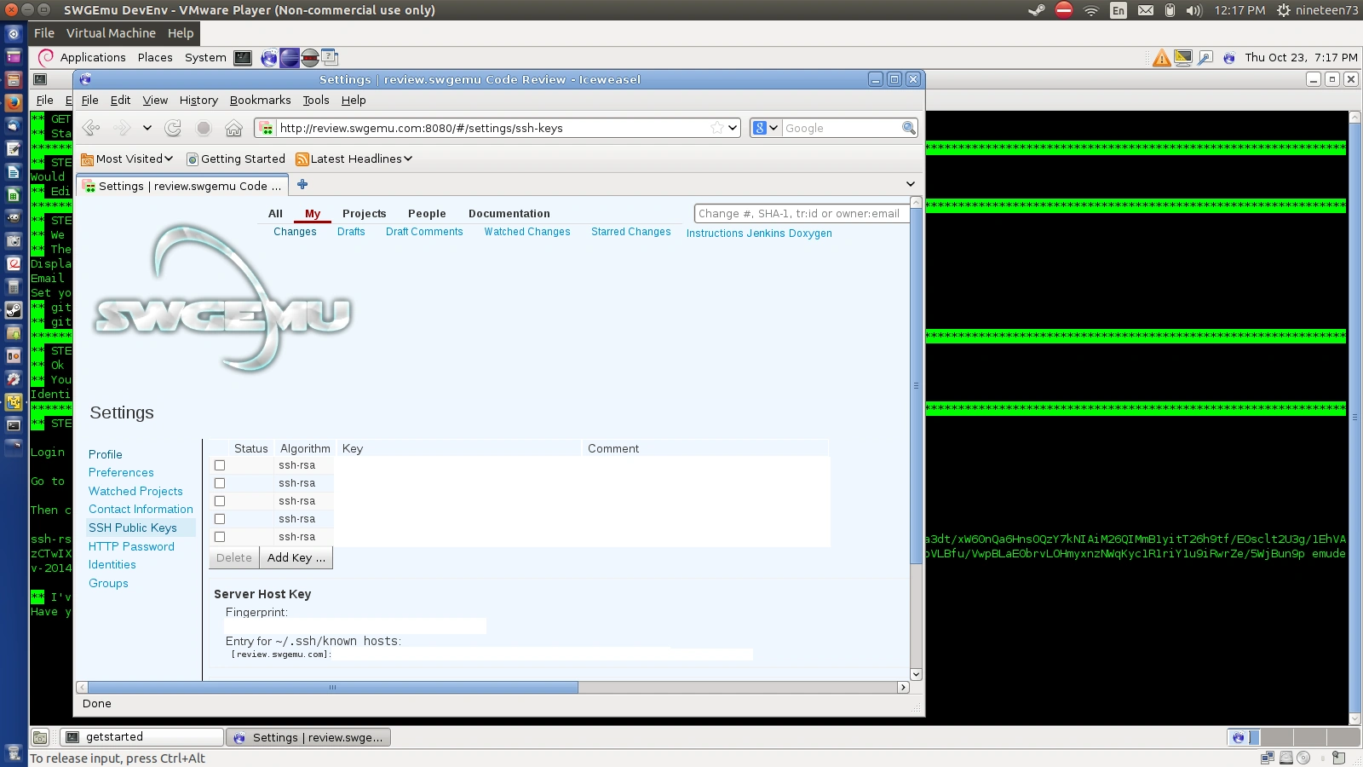Bookmark this page with the star icon
This screenshot has width=1363, height=767.
click(717, 128)
